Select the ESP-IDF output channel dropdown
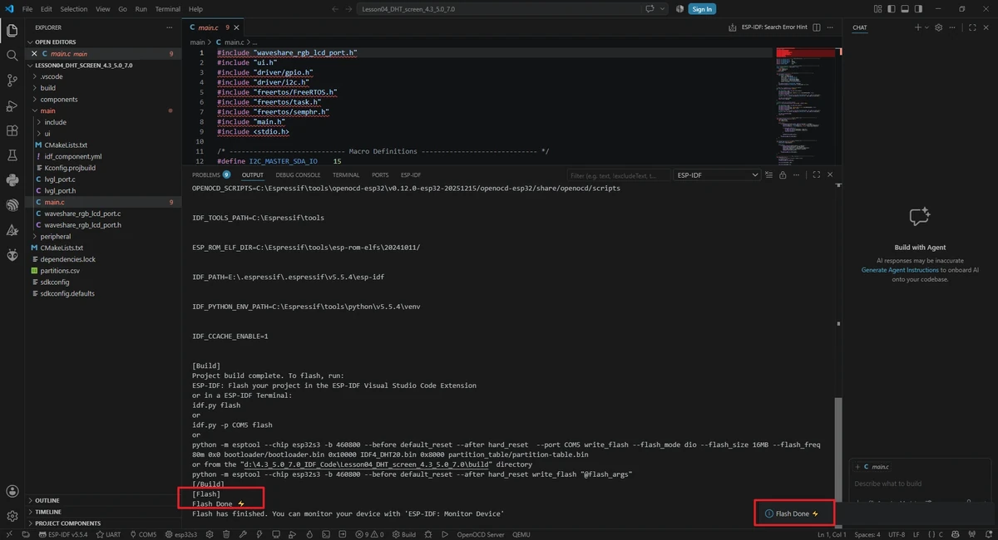The image size is (998, 540). 717,175
